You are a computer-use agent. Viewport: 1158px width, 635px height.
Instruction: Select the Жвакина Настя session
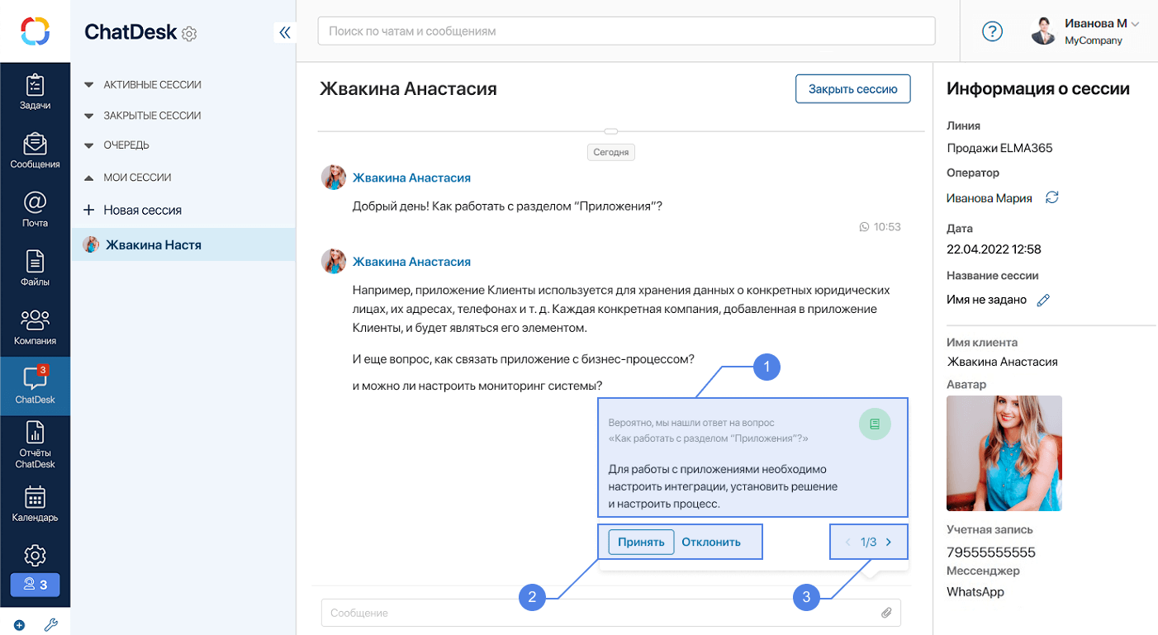(x=154, y=244)
